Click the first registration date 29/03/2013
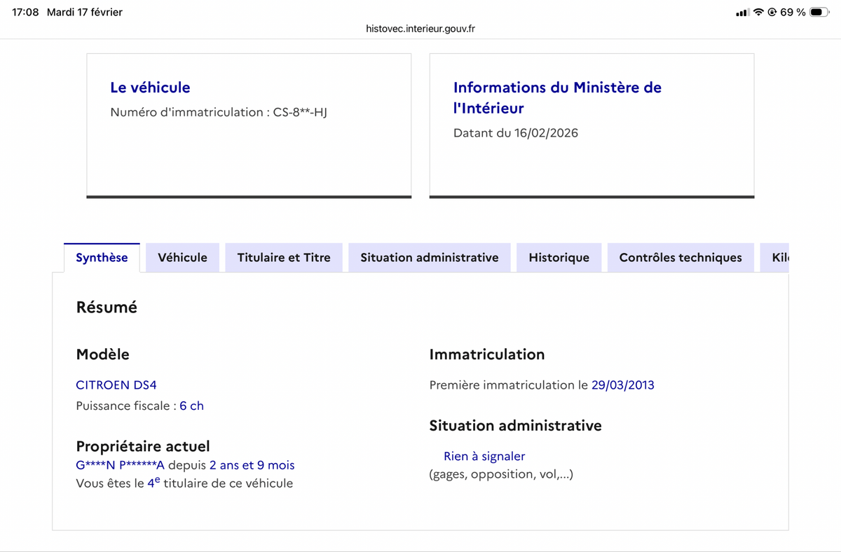The image size is (841, 552). [x=622, y=385]
